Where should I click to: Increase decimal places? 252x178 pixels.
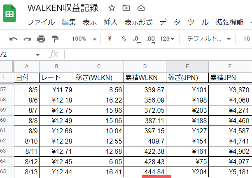tap(151, 39)
